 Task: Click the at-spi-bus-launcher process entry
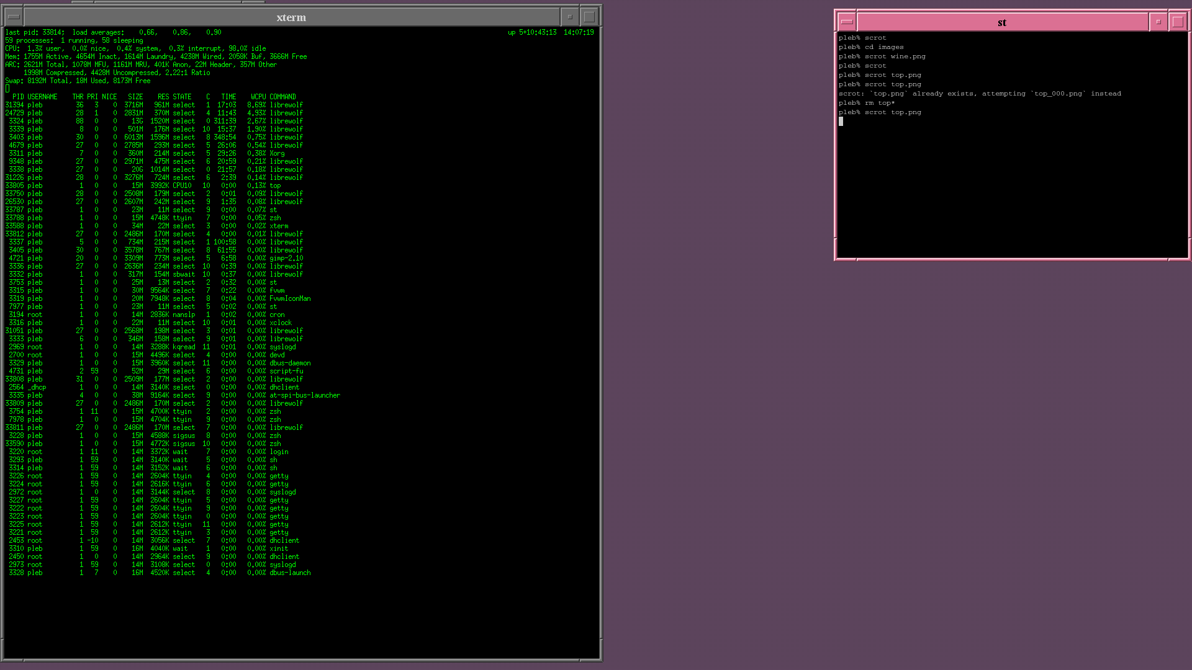tap(304, 395)
